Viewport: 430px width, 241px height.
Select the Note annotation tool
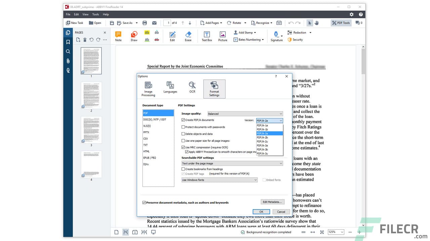click(x=118, y=35)
